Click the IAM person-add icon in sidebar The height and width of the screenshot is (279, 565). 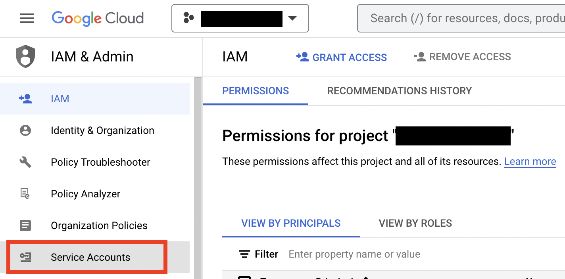[x=25, y=99]
